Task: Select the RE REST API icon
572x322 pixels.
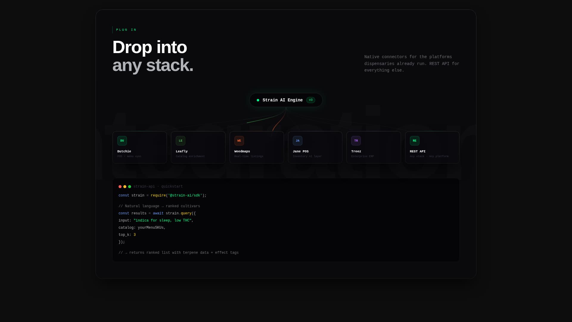Action: (415, 140)
